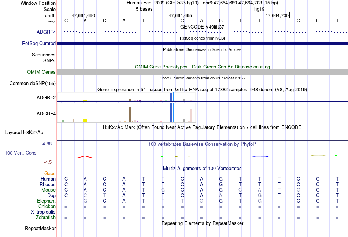This screenshot has width=348, height=237.
Task: Click the GENCODE V49lift37 track title
Action: tap(202, 27)
